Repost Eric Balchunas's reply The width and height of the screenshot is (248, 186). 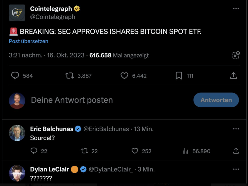[x=84, y=151]
